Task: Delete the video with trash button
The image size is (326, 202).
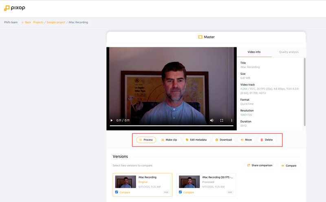Action: (267, 140)
